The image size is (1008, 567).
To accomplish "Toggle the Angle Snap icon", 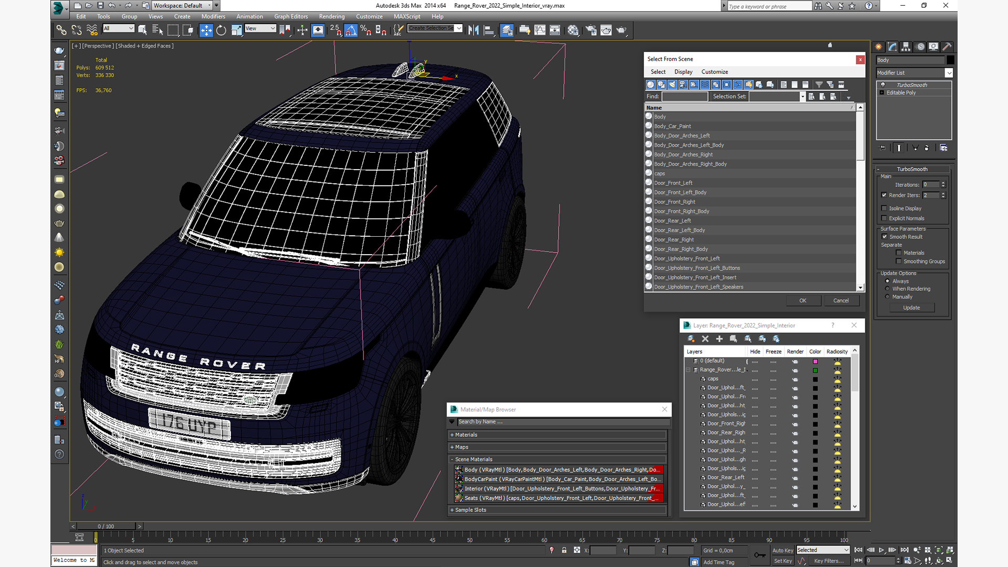I will point(351,30).
